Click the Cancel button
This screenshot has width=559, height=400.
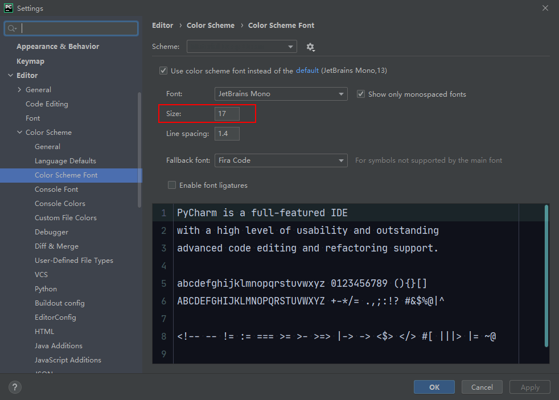pos(482,387)
